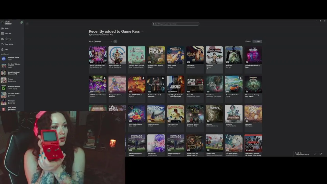Open Baldur's Gate and Baldur's Gate II card
The image size is (327, 184).
pyautogui.click(x=195, y=145)
